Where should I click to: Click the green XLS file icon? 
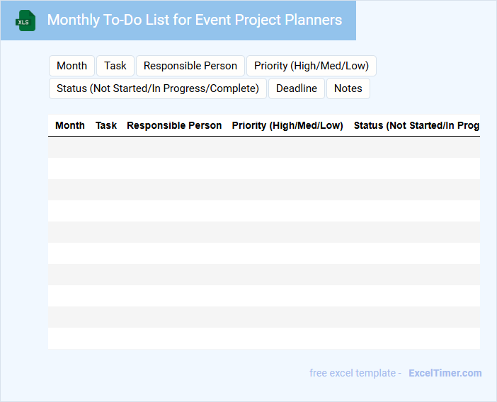(x=25, y=21)
